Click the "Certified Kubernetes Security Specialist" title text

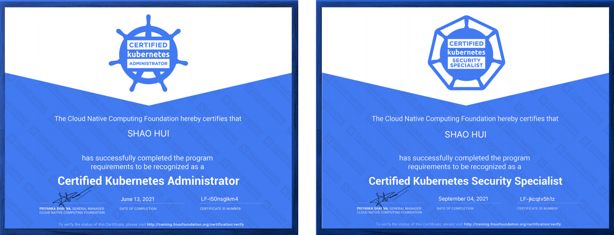click(x=465, y=181)
